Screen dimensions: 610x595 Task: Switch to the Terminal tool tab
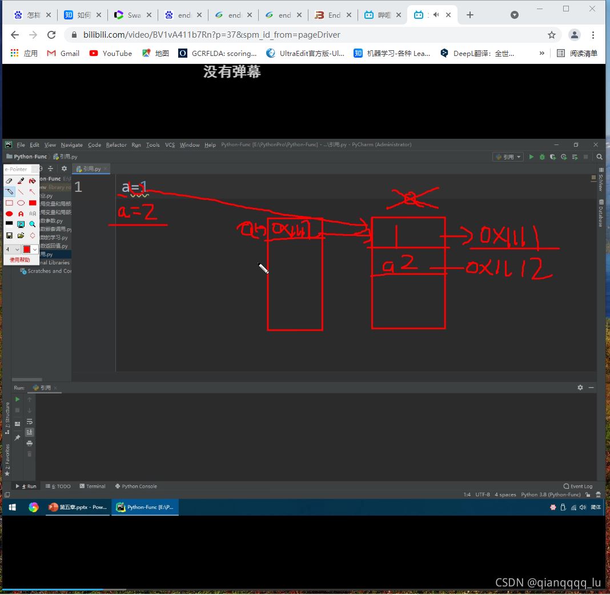[x=93, y=487]
